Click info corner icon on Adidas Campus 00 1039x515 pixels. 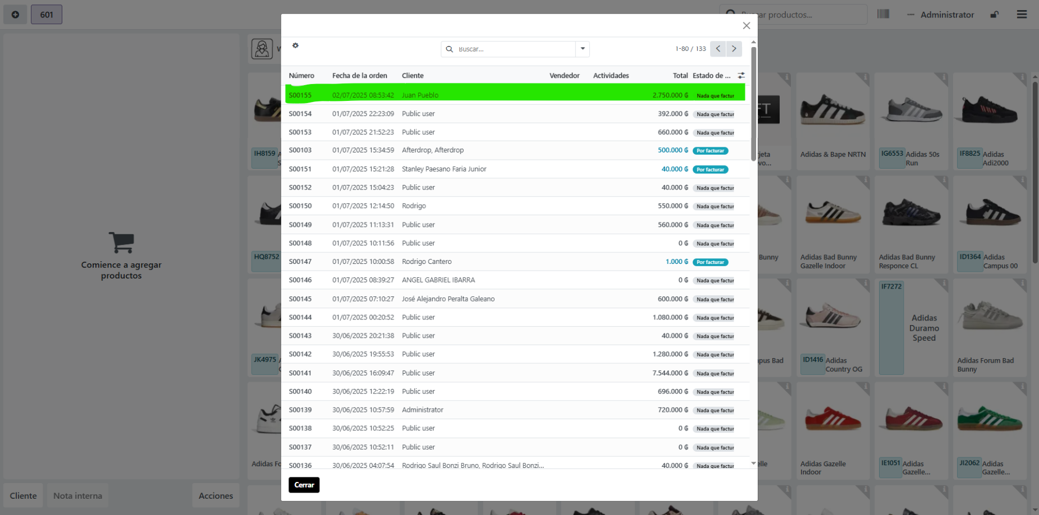[1021, 181]
